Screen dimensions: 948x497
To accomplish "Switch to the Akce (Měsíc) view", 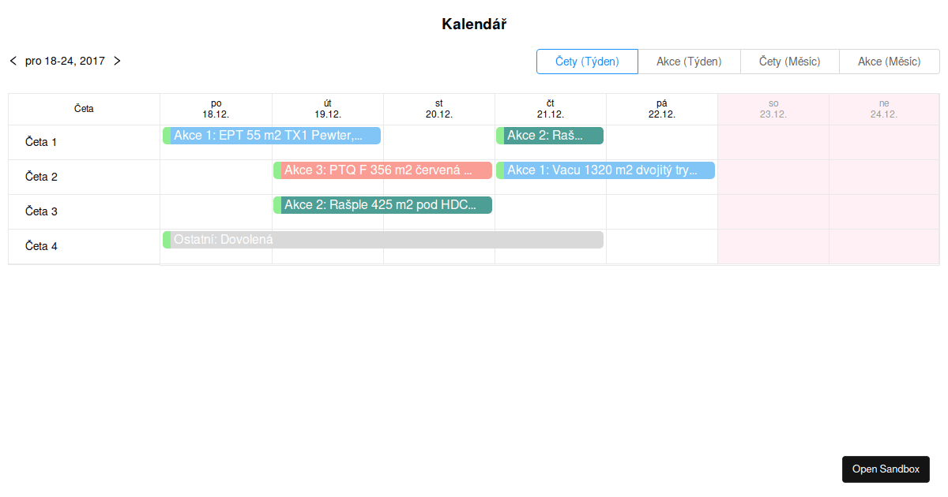I will 889,62.
